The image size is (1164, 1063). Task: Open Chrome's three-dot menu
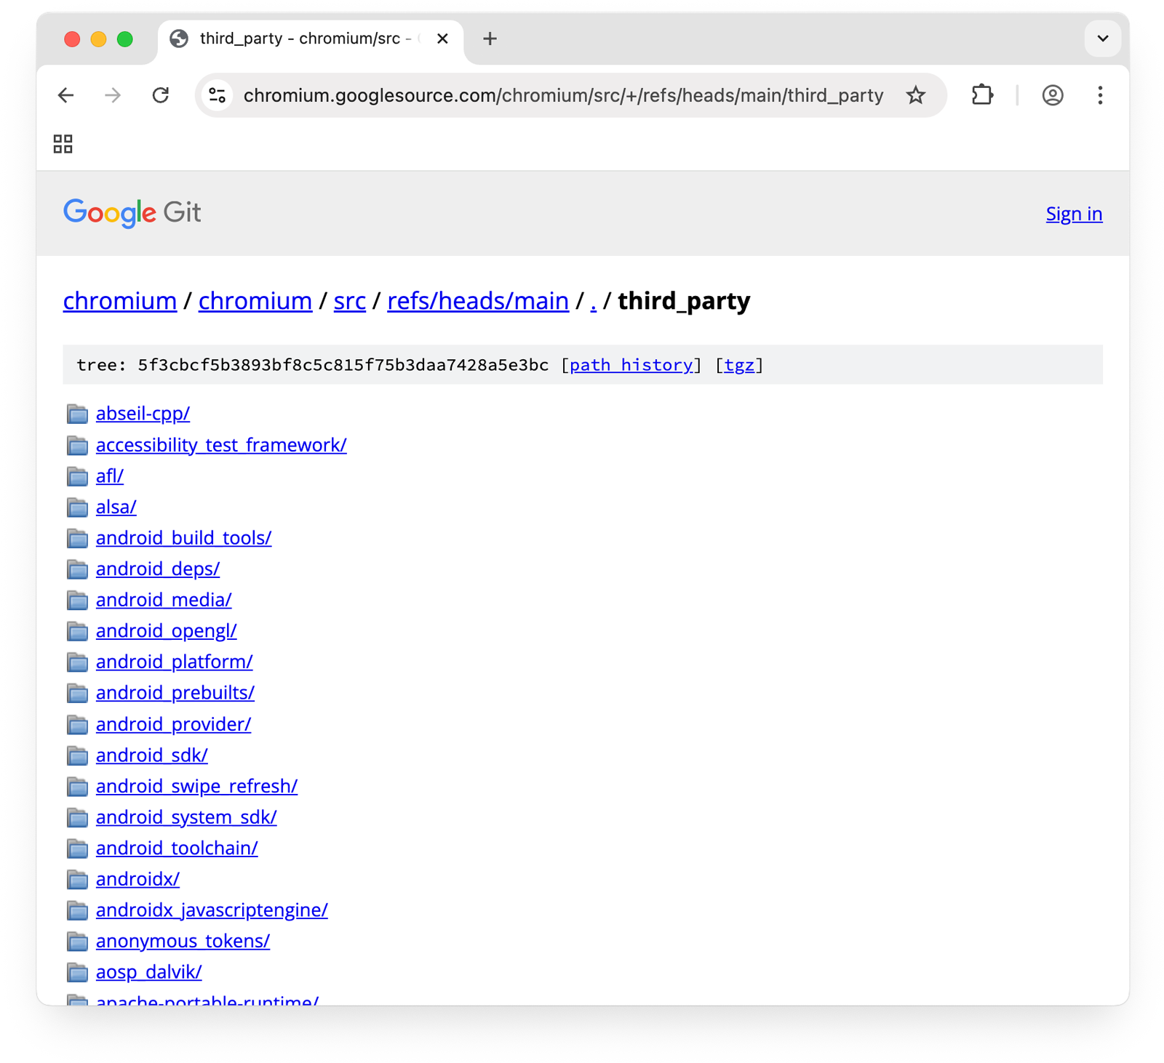[1099, 95]
